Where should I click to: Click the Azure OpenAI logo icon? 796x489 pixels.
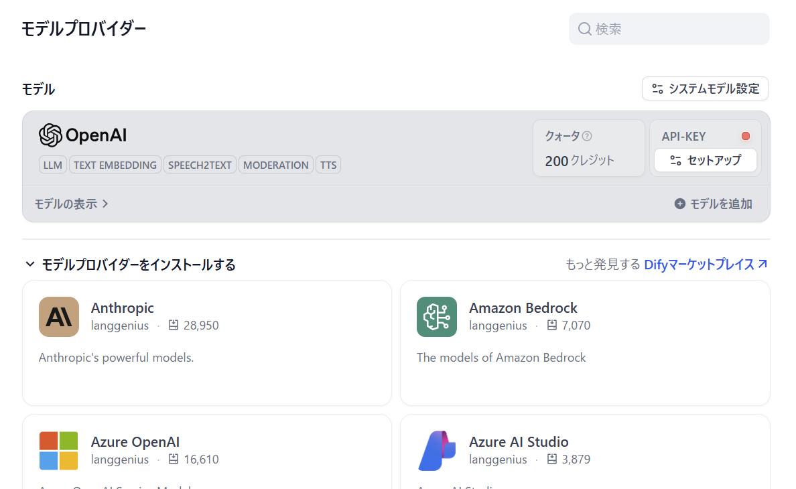tap(59, 451)
